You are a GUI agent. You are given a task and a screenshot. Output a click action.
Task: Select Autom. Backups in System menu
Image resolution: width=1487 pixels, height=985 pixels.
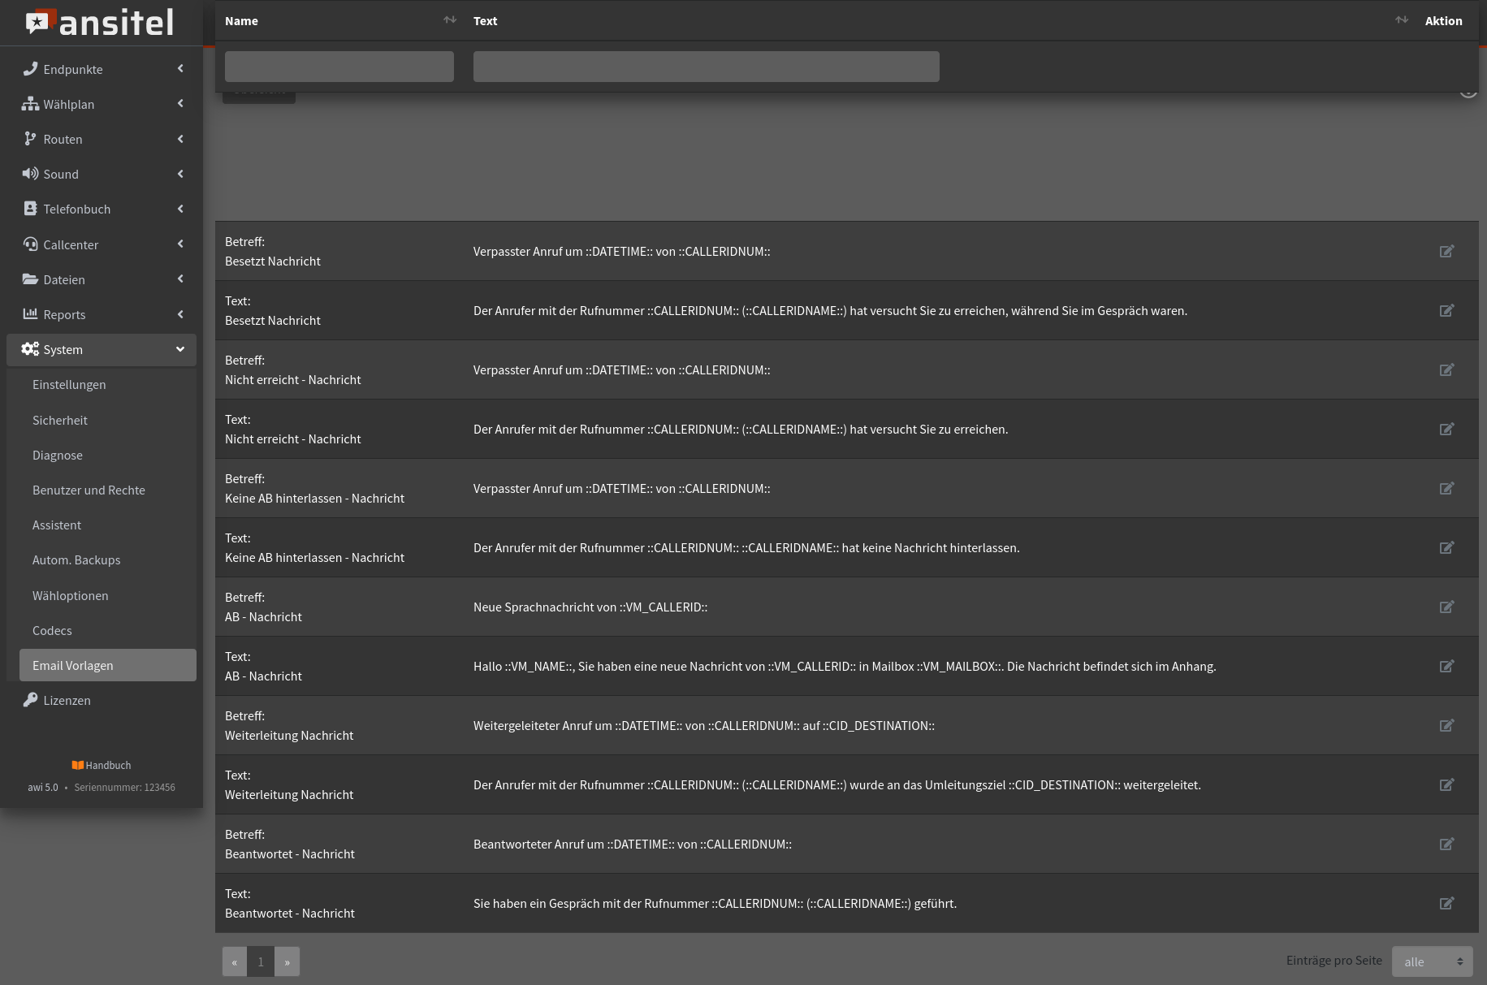tap(76, 560)
